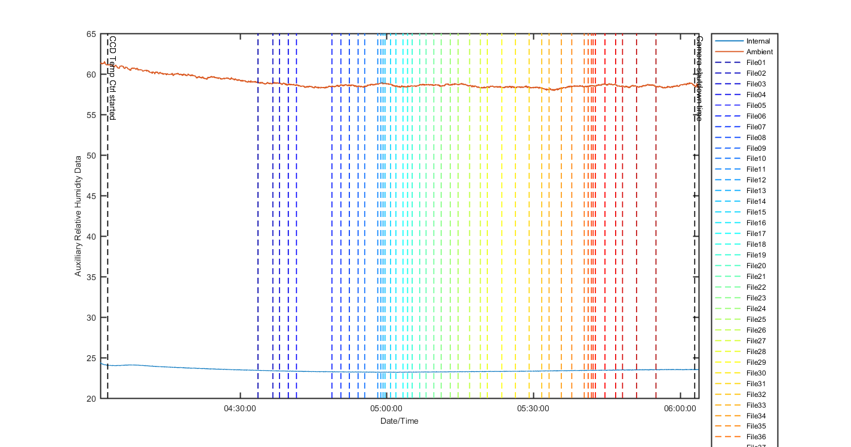This screenshot has height=447, width=851.
Task: Click the File05 legend entry
Action: (741, 105)
